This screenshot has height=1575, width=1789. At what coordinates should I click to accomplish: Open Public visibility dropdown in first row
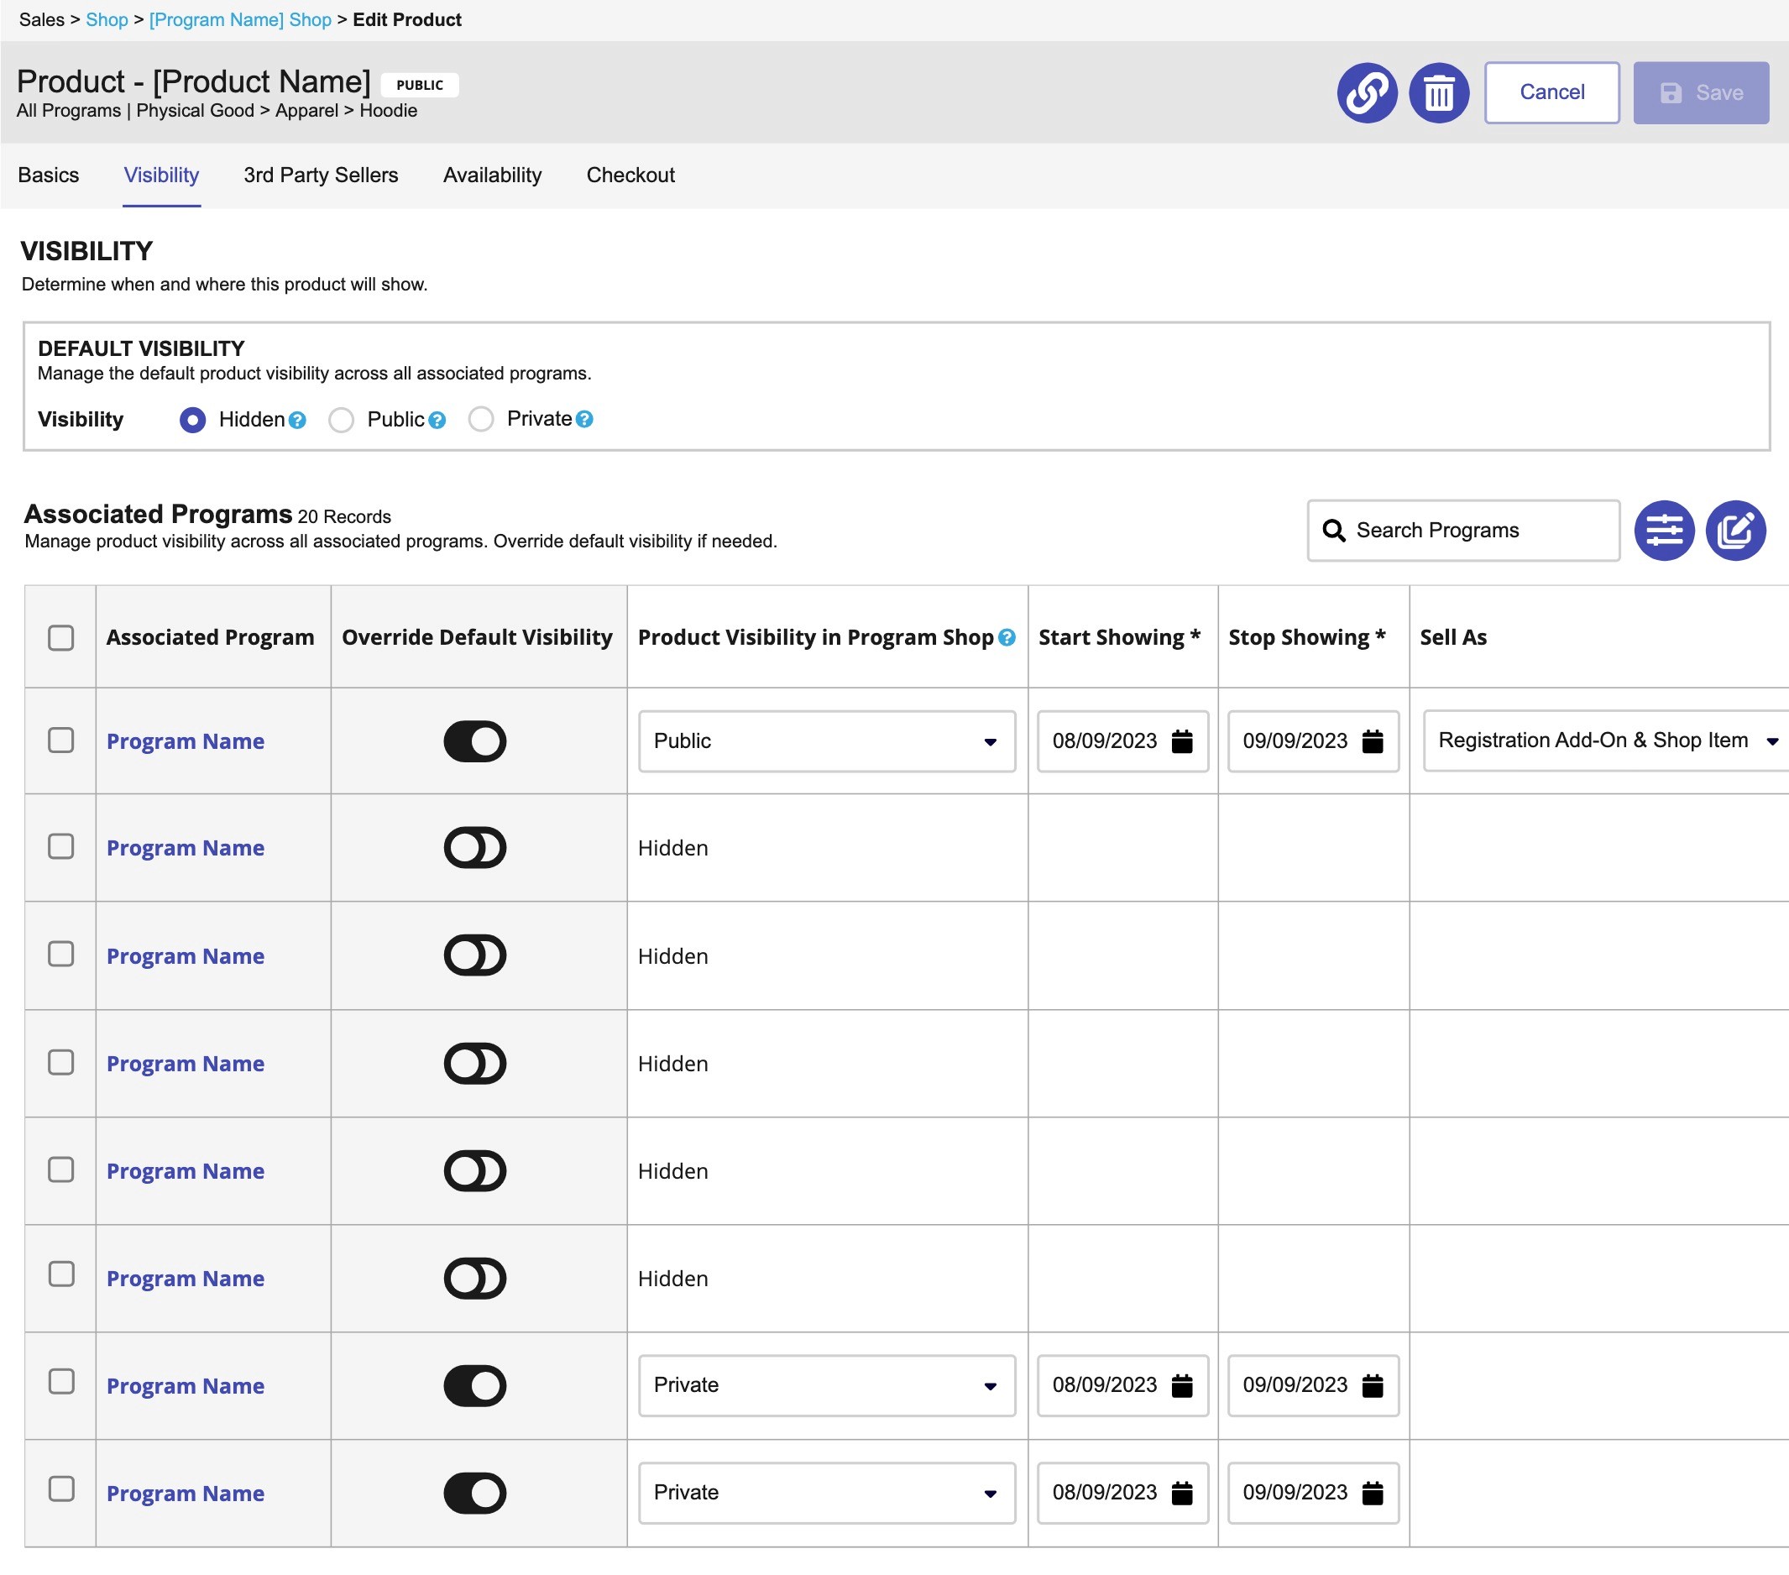tap(825, 741)
